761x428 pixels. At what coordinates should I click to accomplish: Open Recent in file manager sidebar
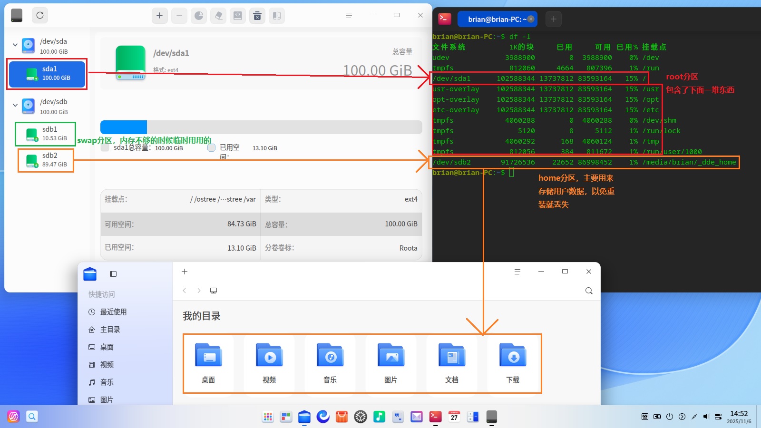(x=113, y=312)
